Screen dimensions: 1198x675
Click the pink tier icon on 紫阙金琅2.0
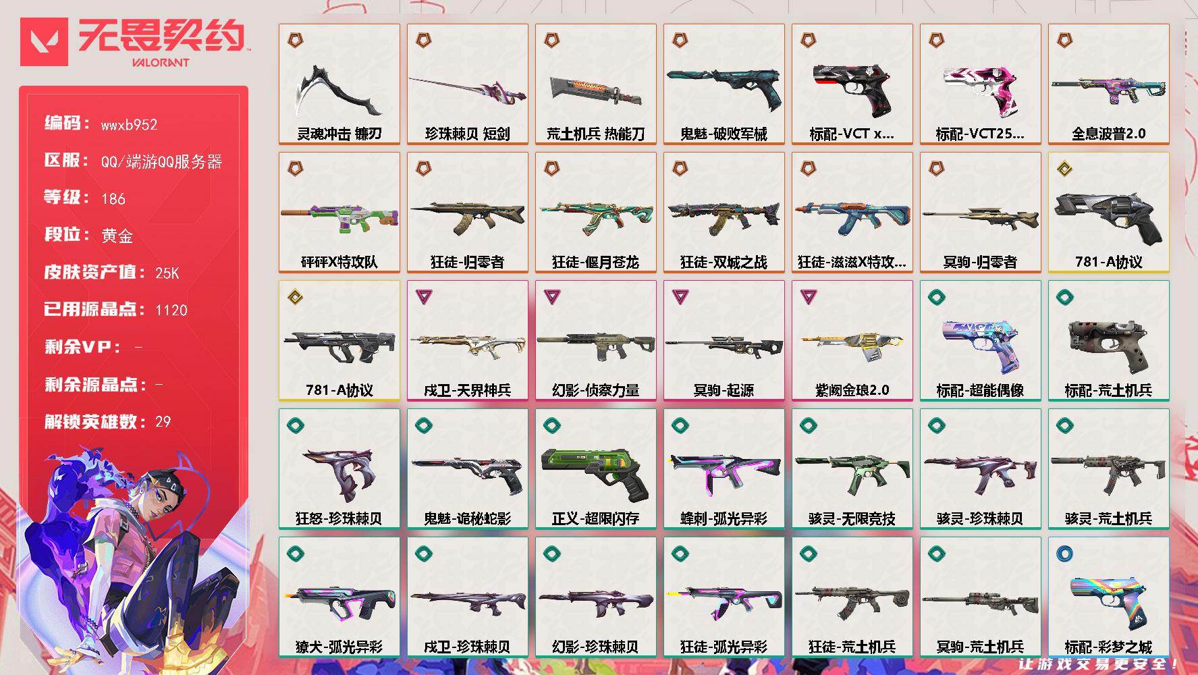coord(808,297)
